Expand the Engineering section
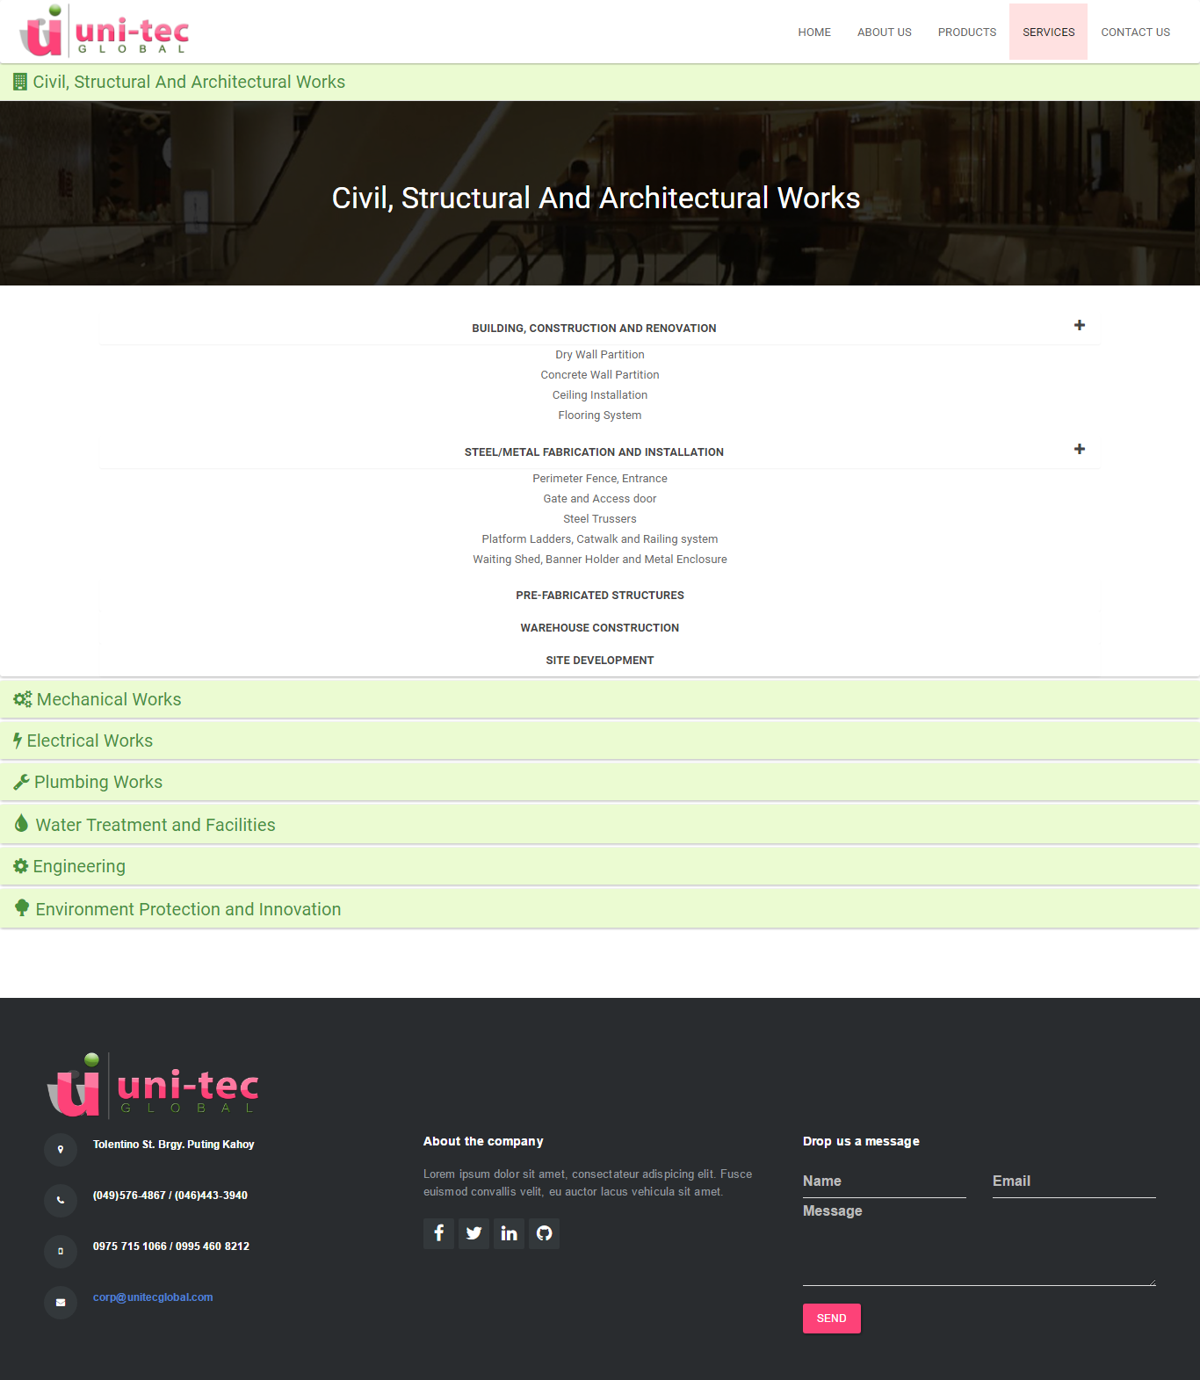The image size is (1200, 1380). pyautogui.click(x=600, y=866)
